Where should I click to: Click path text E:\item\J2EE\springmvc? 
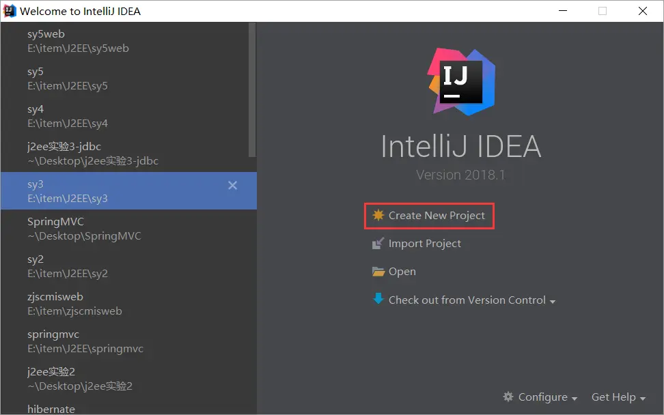click(x=85, y=349)
